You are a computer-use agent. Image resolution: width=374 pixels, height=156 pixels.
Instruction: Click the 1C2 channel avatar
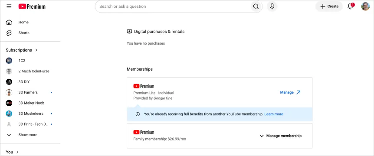9,61
